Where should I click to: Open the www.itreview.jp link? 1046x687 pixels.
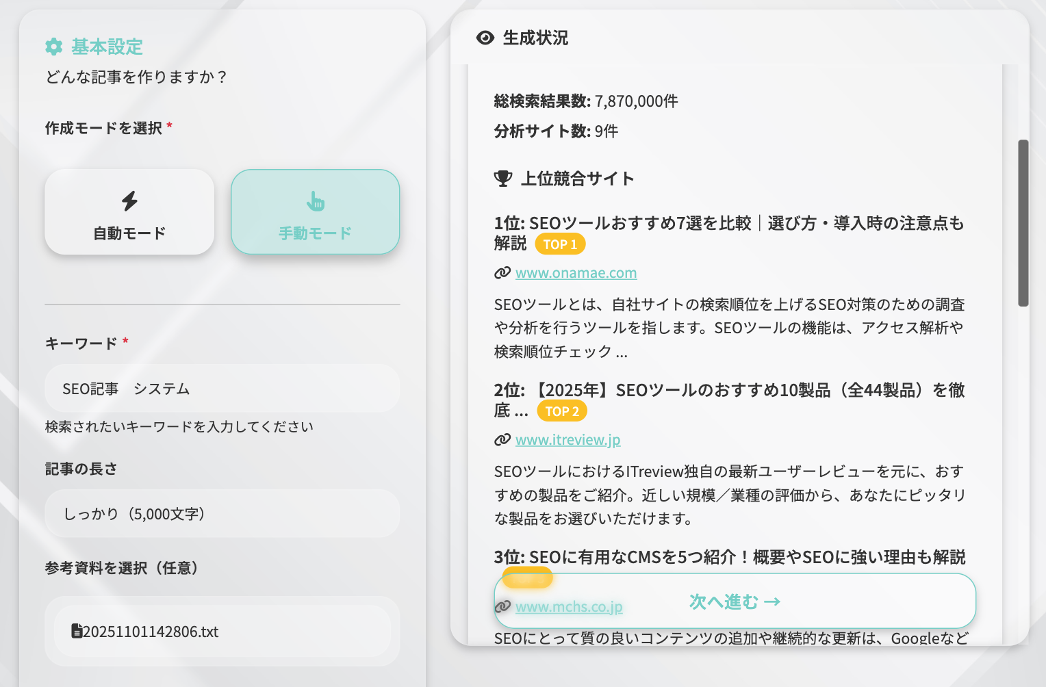(567, 439)
